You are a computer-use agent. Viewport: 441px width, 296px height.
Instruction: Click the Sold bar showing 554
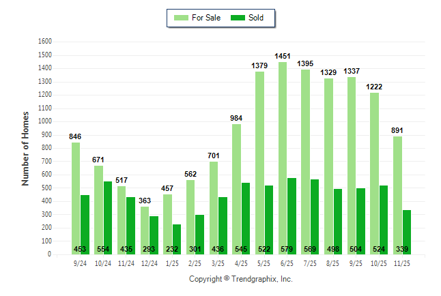[108, 217]
